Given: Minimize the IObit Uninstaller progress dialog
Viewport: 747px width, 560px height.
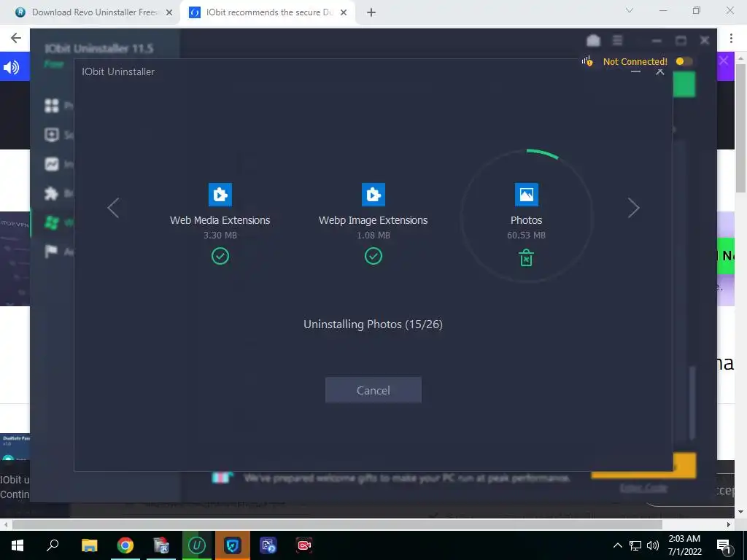Looking at the screenshot, I should (635, 72).
